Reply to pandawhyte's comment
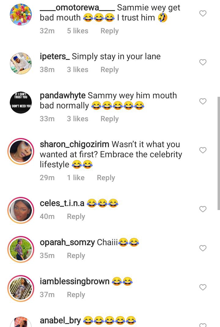This screenshot has width=220, height=327. pos(110,119)
